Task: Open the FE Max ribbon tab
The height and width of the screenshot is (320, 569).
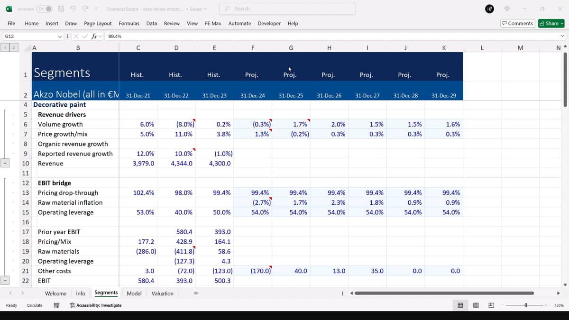Action: point(213,23)
